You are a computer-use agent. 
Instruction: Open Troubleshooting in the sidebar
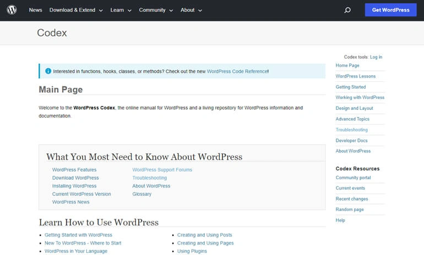[351, 130]
